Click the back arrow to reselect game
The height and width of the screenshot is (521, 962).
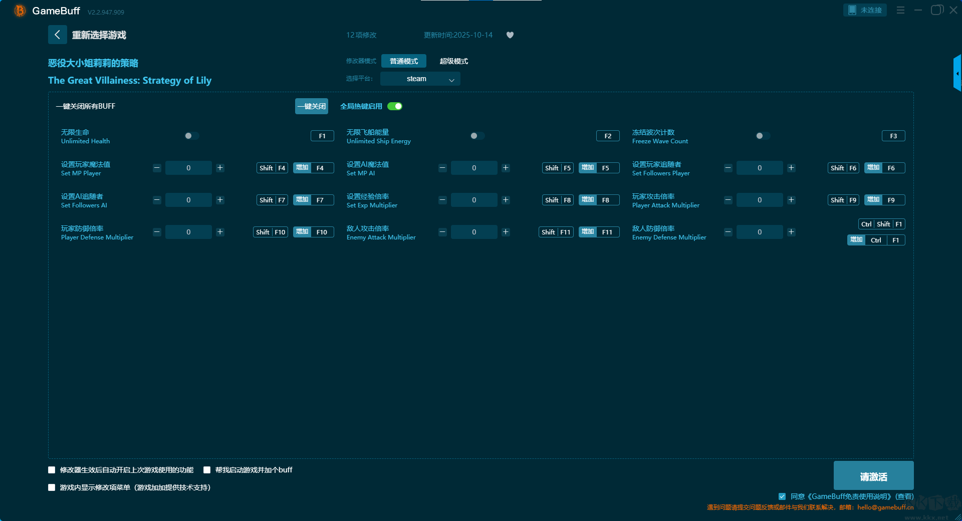[57, 35]
